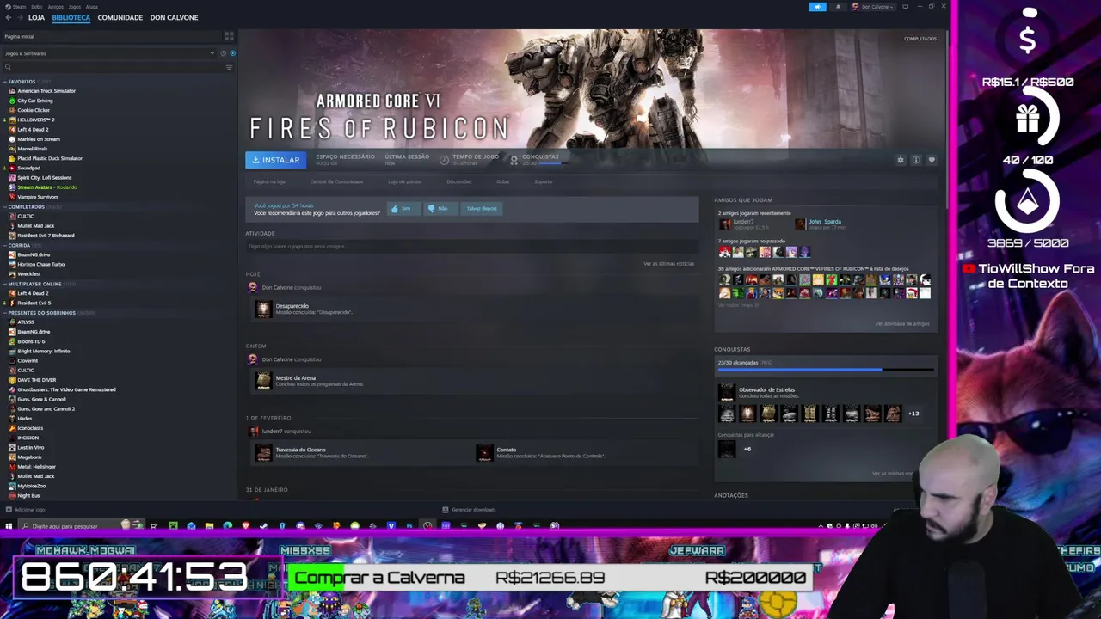This screenshot has height=619, width=1101.
Task: Click City Car Driving game icon
Action: point(12,101)
